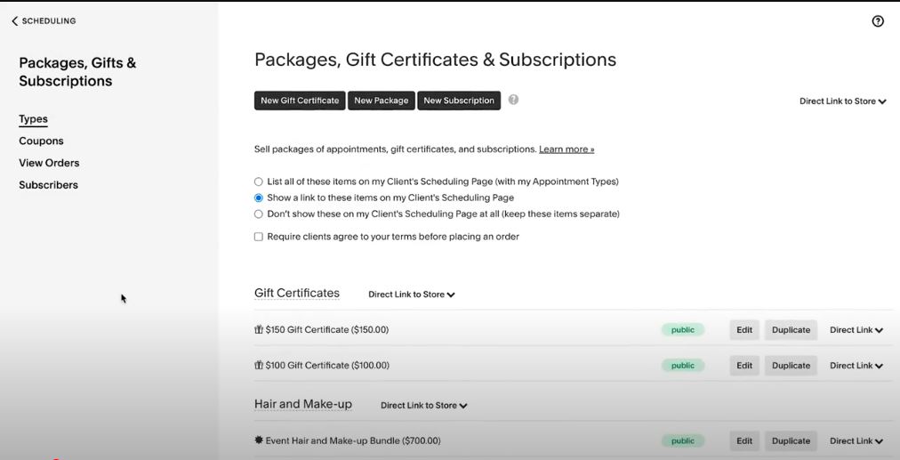Open Coupons in the sidebar
Image resolution: width=900 pixels, height=460 pixels.
[x=41, y=141]
